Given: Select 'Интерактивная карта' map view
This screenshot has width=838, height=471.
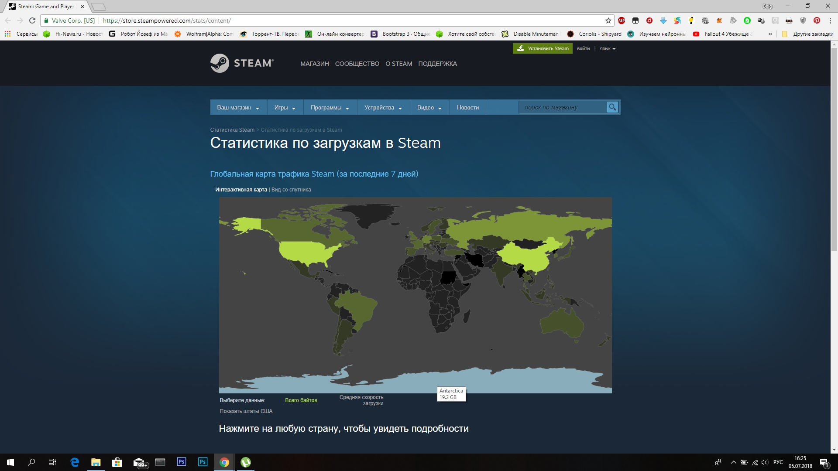Looking at the screenshot, I should tap(241, 190).
